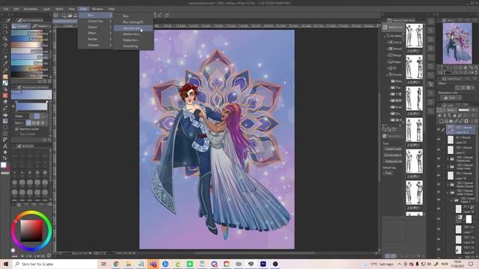
Task: Hide the Layer 22 layer
Action: click(439, 140)
